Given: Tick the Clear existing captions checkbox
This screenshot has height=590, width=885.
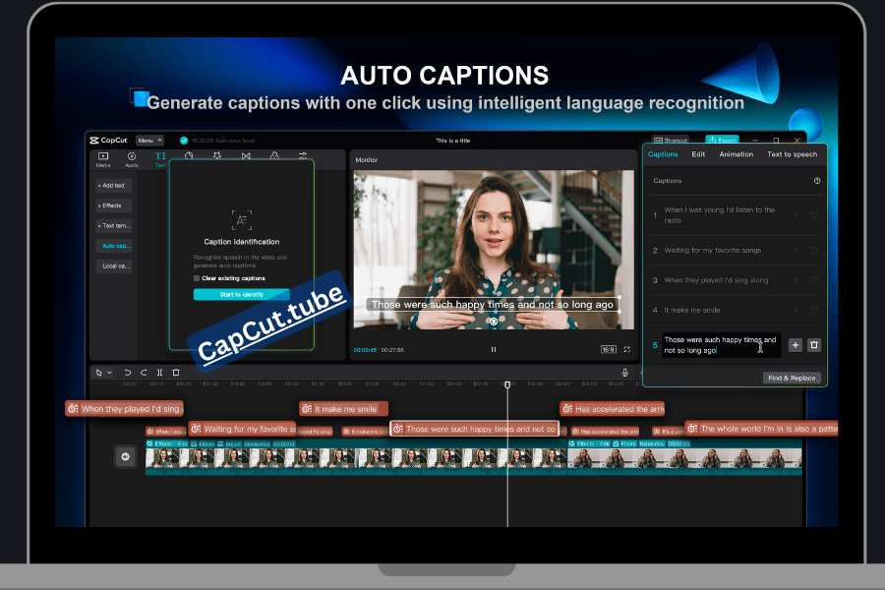Looking at the screenshot, I should (x=197, y=278).
